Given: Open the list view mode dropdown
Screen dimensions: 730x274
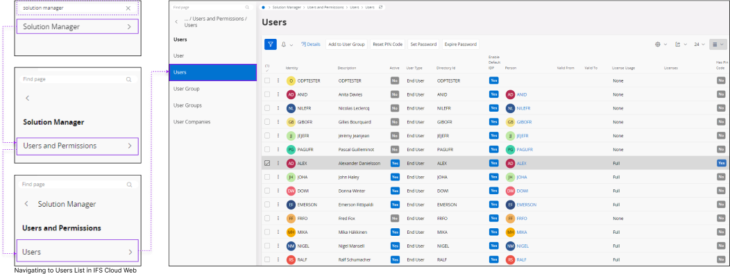Looking at the screenshot, I should tap(719, 44).
